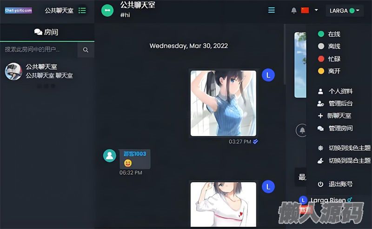Switch to mixed theme 切换到混合主题
The width and height of the screenshot is (372, 229).
[344, 161]
